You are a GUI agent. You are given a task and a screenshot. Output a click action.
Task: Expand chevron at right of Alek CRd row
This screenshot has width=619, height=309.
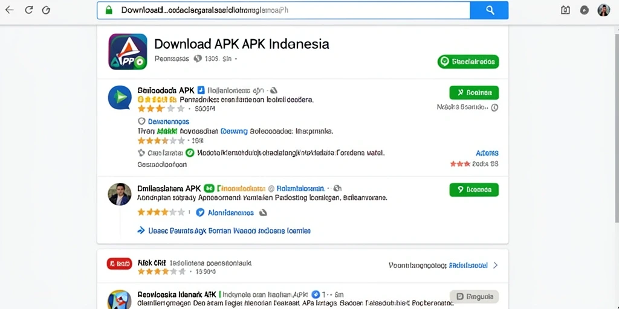point(496,266)
